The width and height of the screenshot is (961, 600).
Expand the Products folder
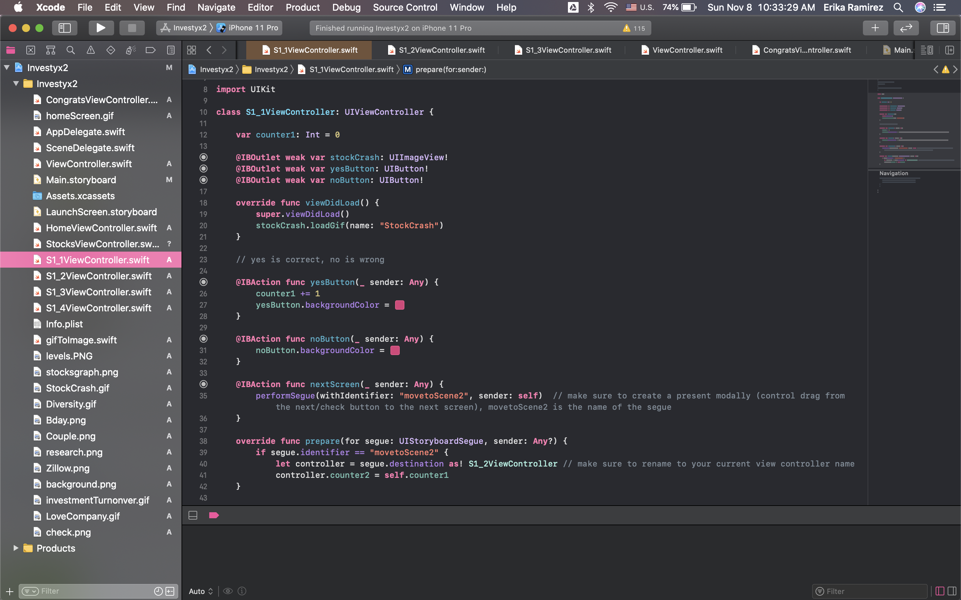pos(16,548)
